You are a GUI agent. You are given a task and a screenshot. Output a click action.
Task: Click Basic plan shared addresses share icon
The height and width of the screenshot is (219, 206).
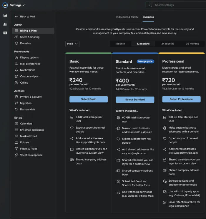pos(72,139)
